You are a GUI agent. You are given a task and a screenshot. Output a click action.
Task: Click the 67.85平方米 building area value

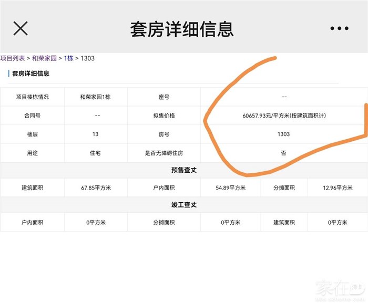95,188
